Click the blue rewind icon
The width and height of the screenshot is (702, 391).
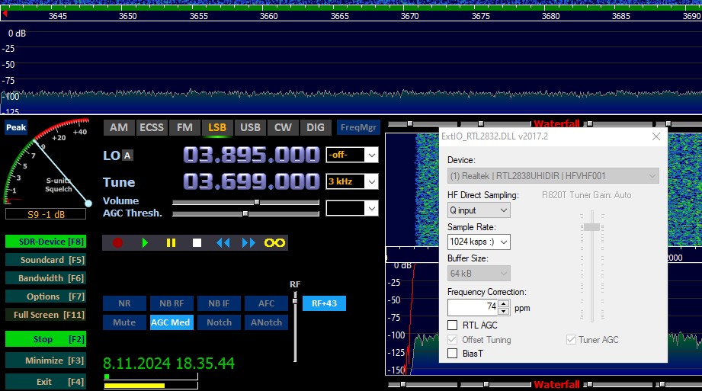tap(223, 242)
